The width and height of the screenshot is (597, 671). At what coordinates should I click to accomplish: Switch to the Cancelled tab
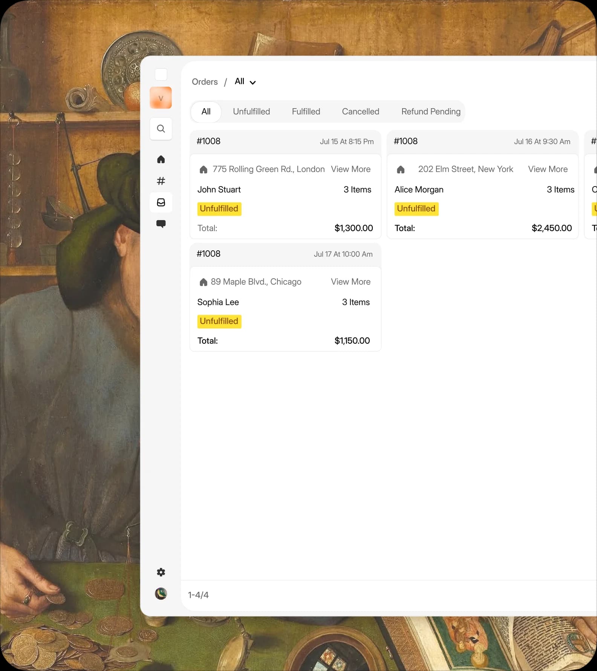(361, 112)
